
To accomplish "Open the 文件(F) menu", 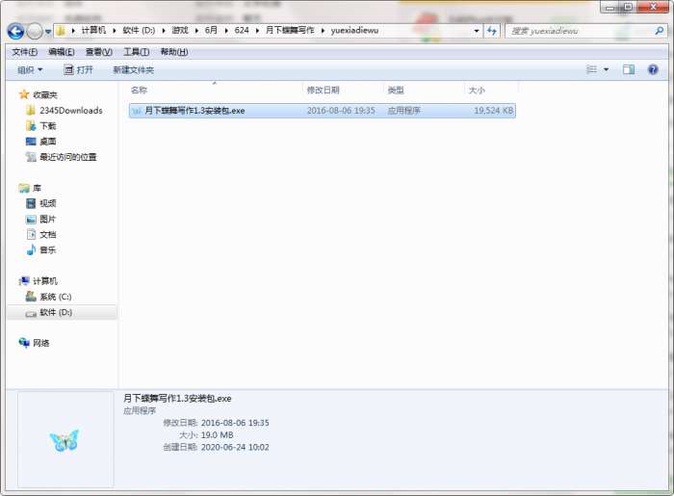I will click(24, 52).
